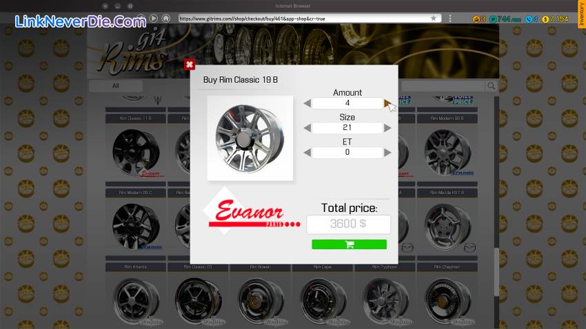
Task: Confirm purchase with the green cart button
Action: (349, 244)
